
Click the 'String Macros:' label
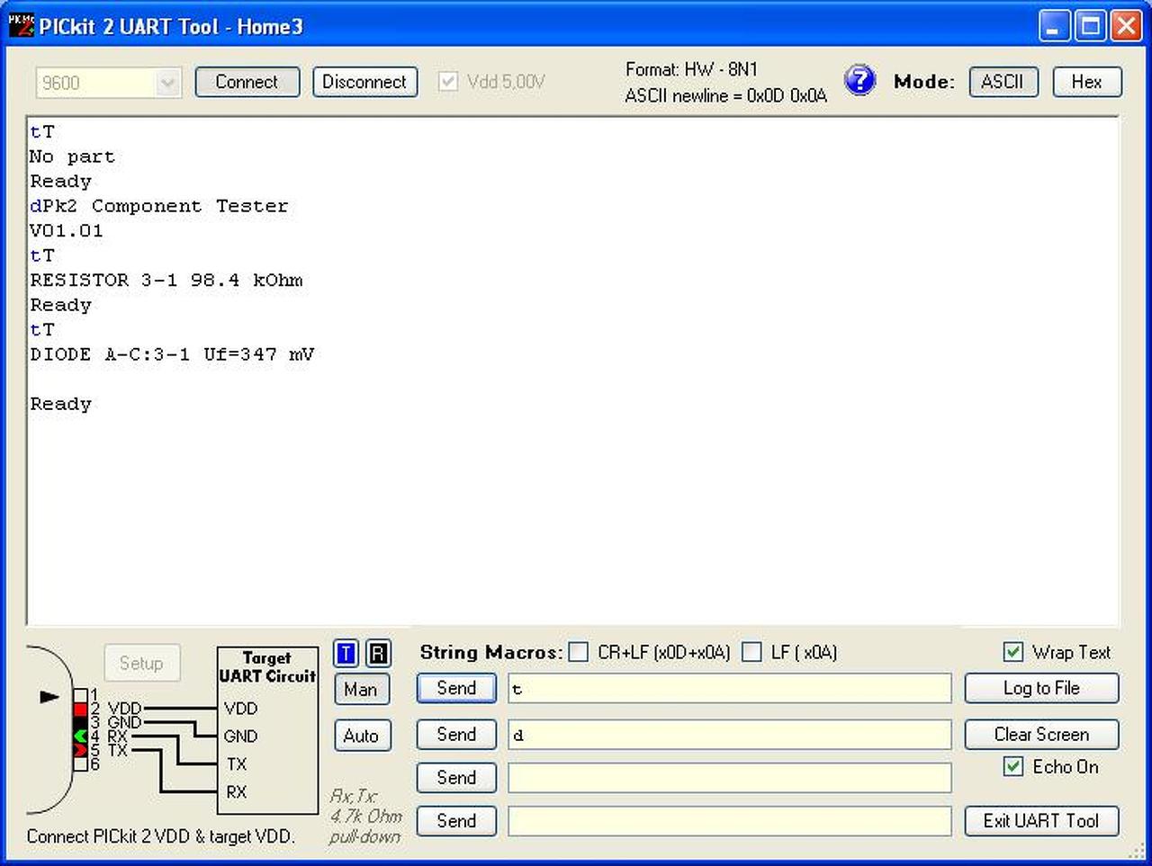point(491,652)
